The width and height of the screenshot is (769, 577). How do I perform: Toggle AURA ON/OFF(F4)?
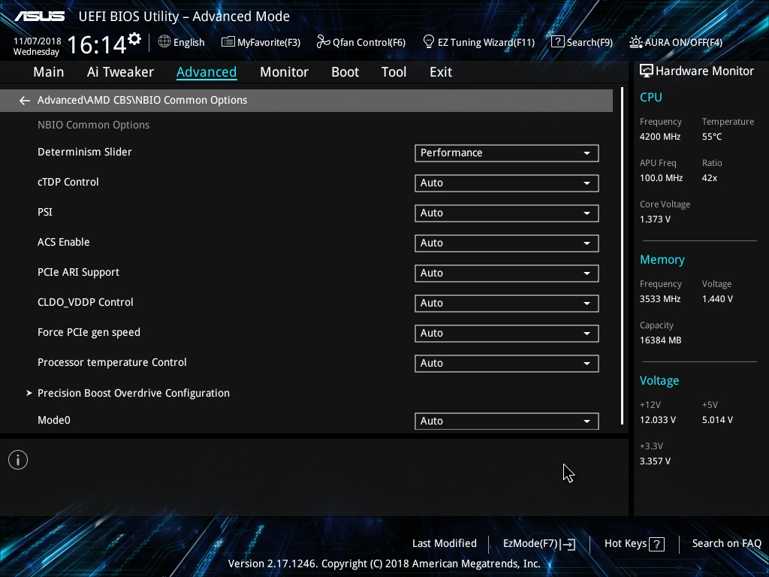[676, 42]
